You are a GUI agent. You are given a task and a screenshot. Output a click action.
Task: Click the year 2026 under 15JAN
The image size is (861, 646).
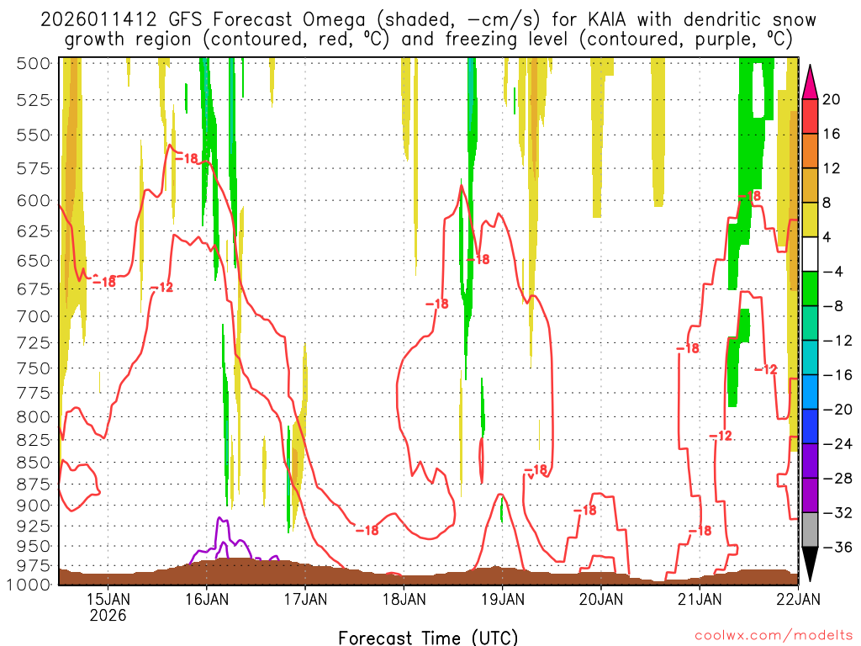pos(108,615)
